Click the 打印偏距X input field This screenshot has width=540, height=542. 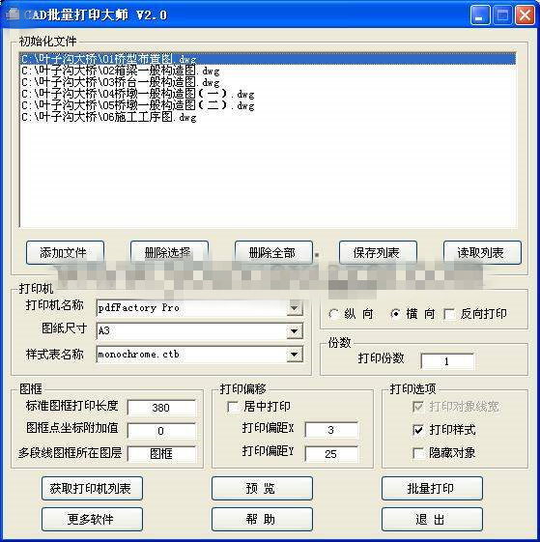click(x=331, y=430)
